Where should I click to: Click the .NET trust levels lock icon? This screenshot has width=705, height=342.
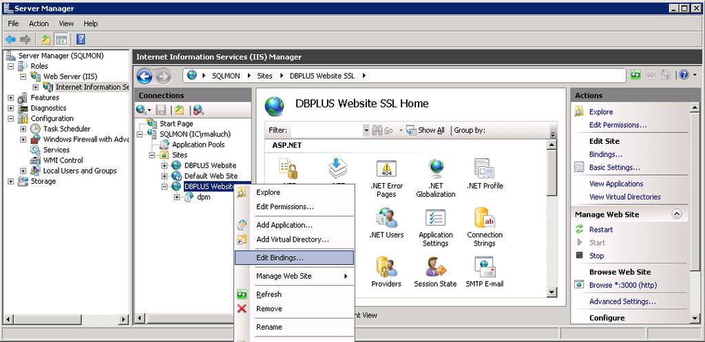pyautogui.click(x=288, y=169)
